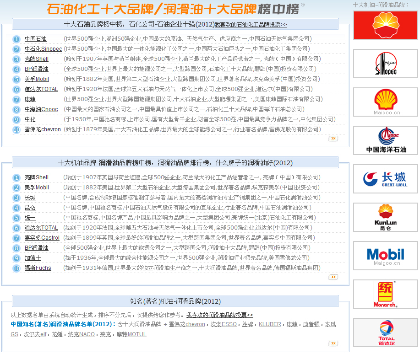
Task: Click the 长城 Great Wall logo
Action: point(386,179)
